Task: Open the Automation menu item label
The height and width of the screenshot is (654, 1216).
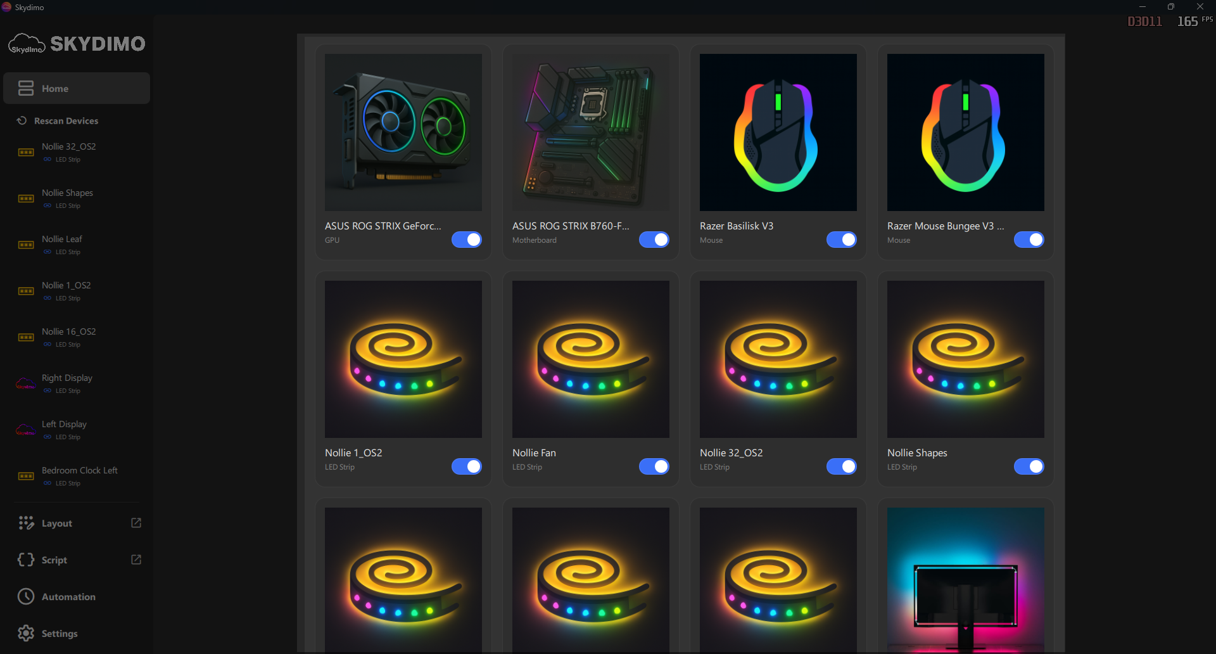Action: pos(68,597)
